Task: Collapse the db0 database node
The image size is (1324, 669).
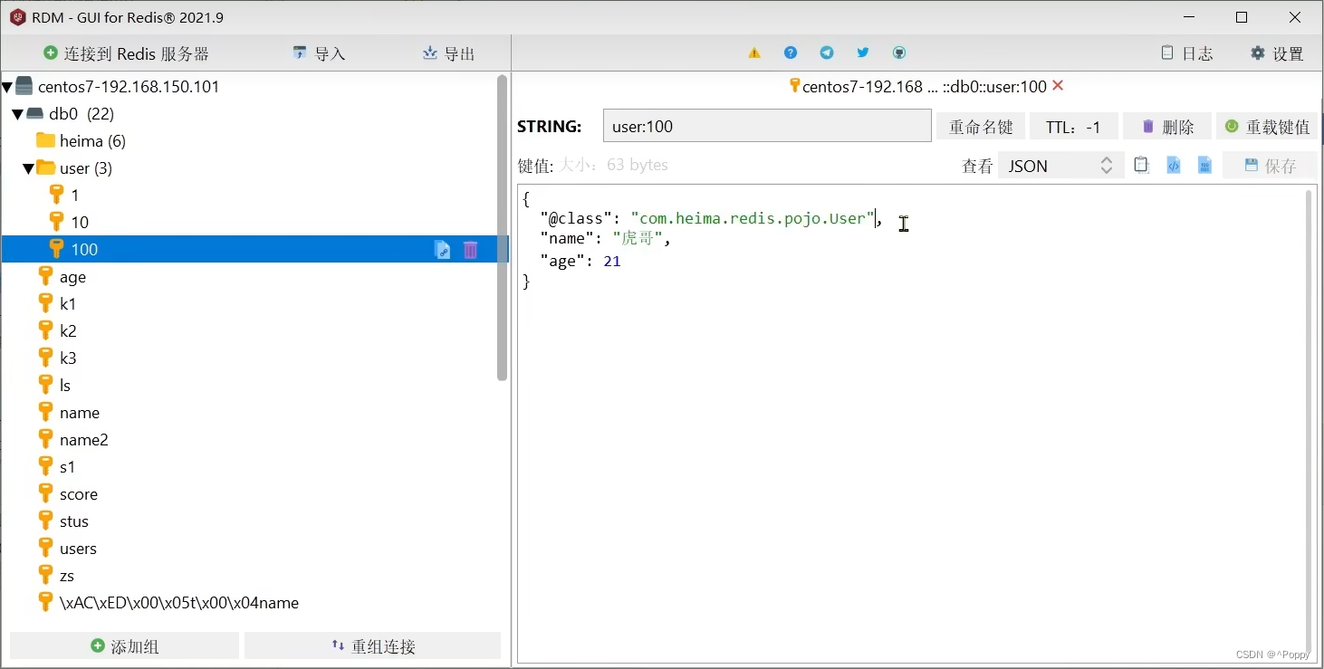Action: click(16, 114)
